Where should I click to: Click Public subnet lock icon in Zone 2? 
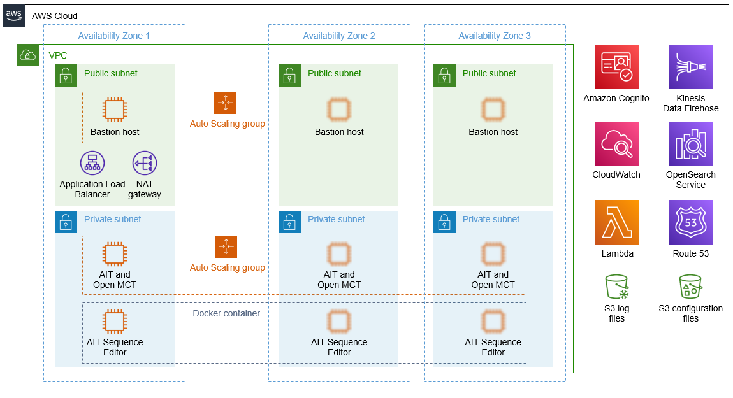(x=290, y=75)
